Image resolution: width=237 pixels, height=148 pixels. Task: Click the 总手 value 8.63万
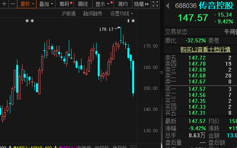coord(197,135)
